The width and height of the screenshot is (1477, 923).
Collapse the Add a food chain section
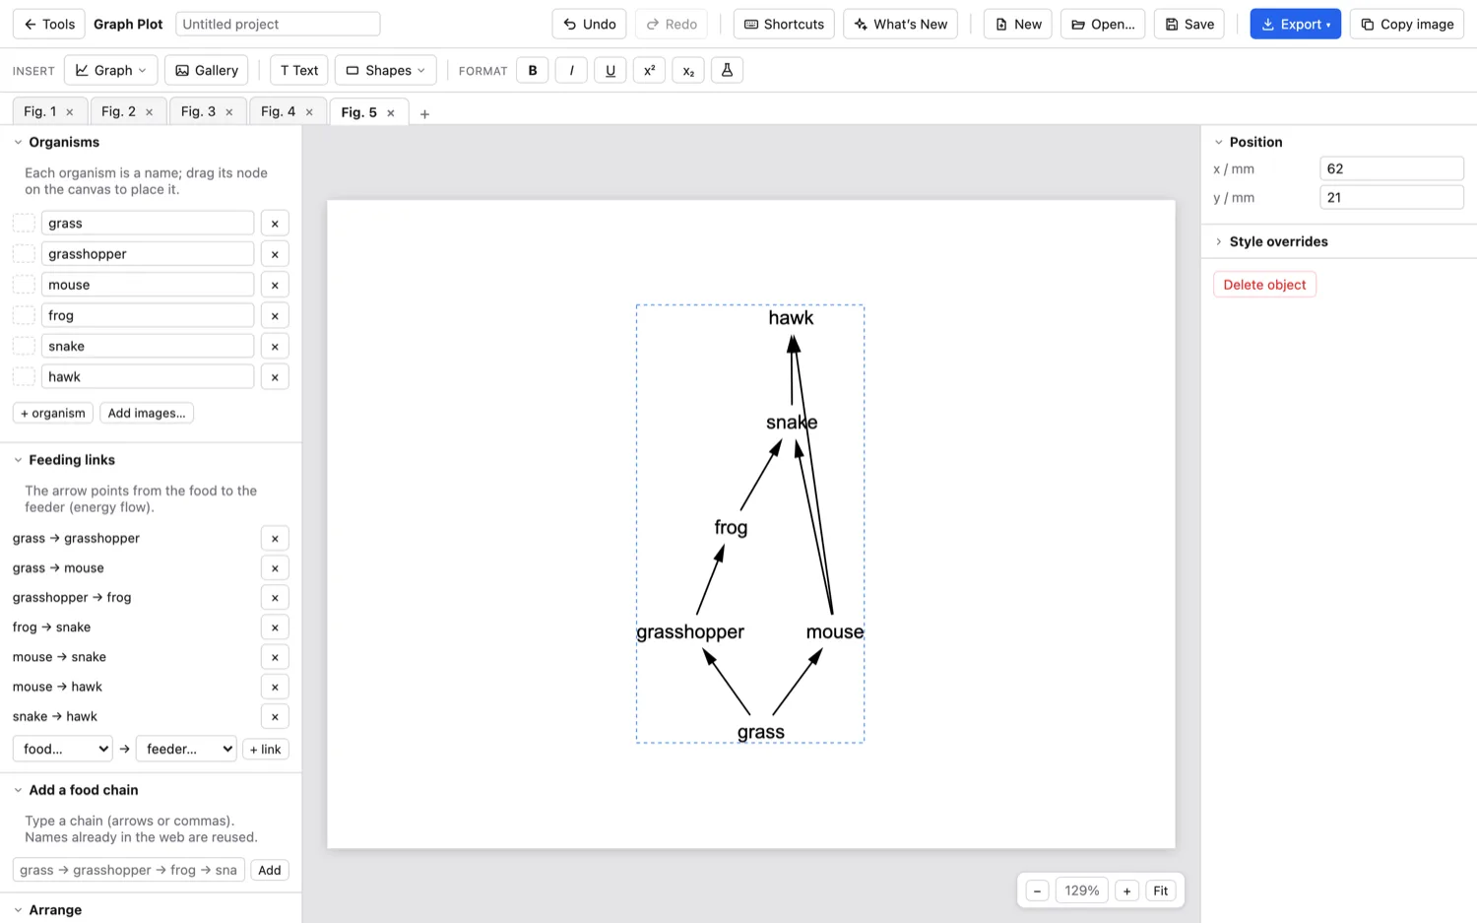click(x=18, y=790)
